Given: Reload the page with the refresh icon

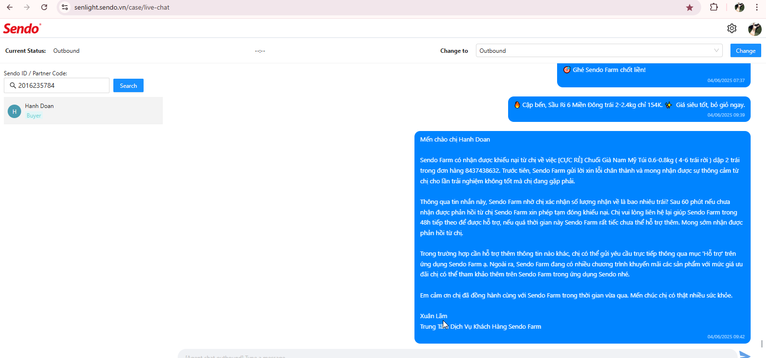Looking at the screenshot, I should point(44,7).
